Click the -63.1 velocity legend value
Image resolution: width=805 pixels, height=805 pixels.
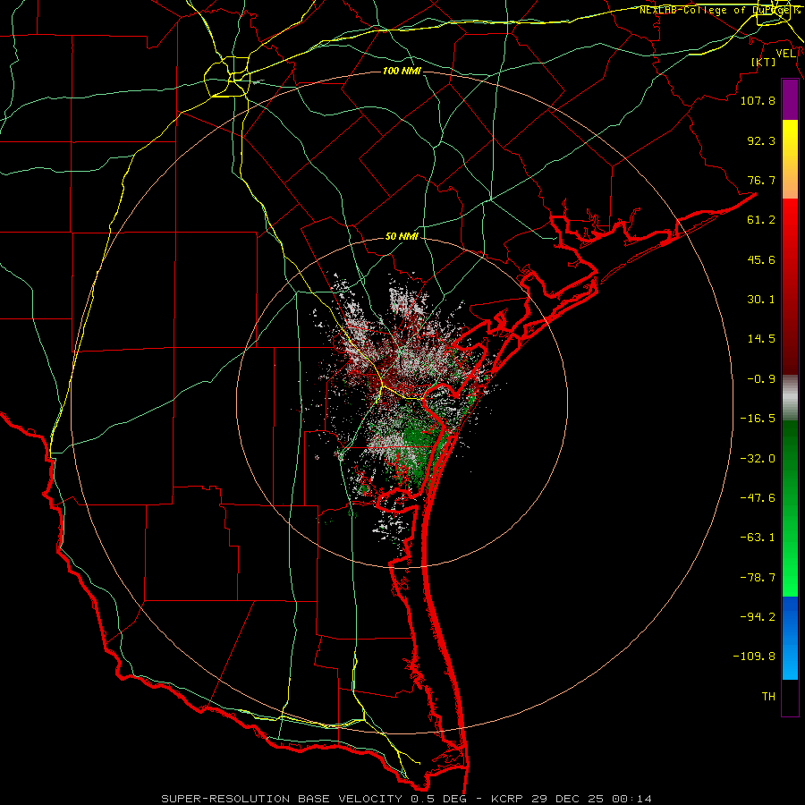(758, 538)
